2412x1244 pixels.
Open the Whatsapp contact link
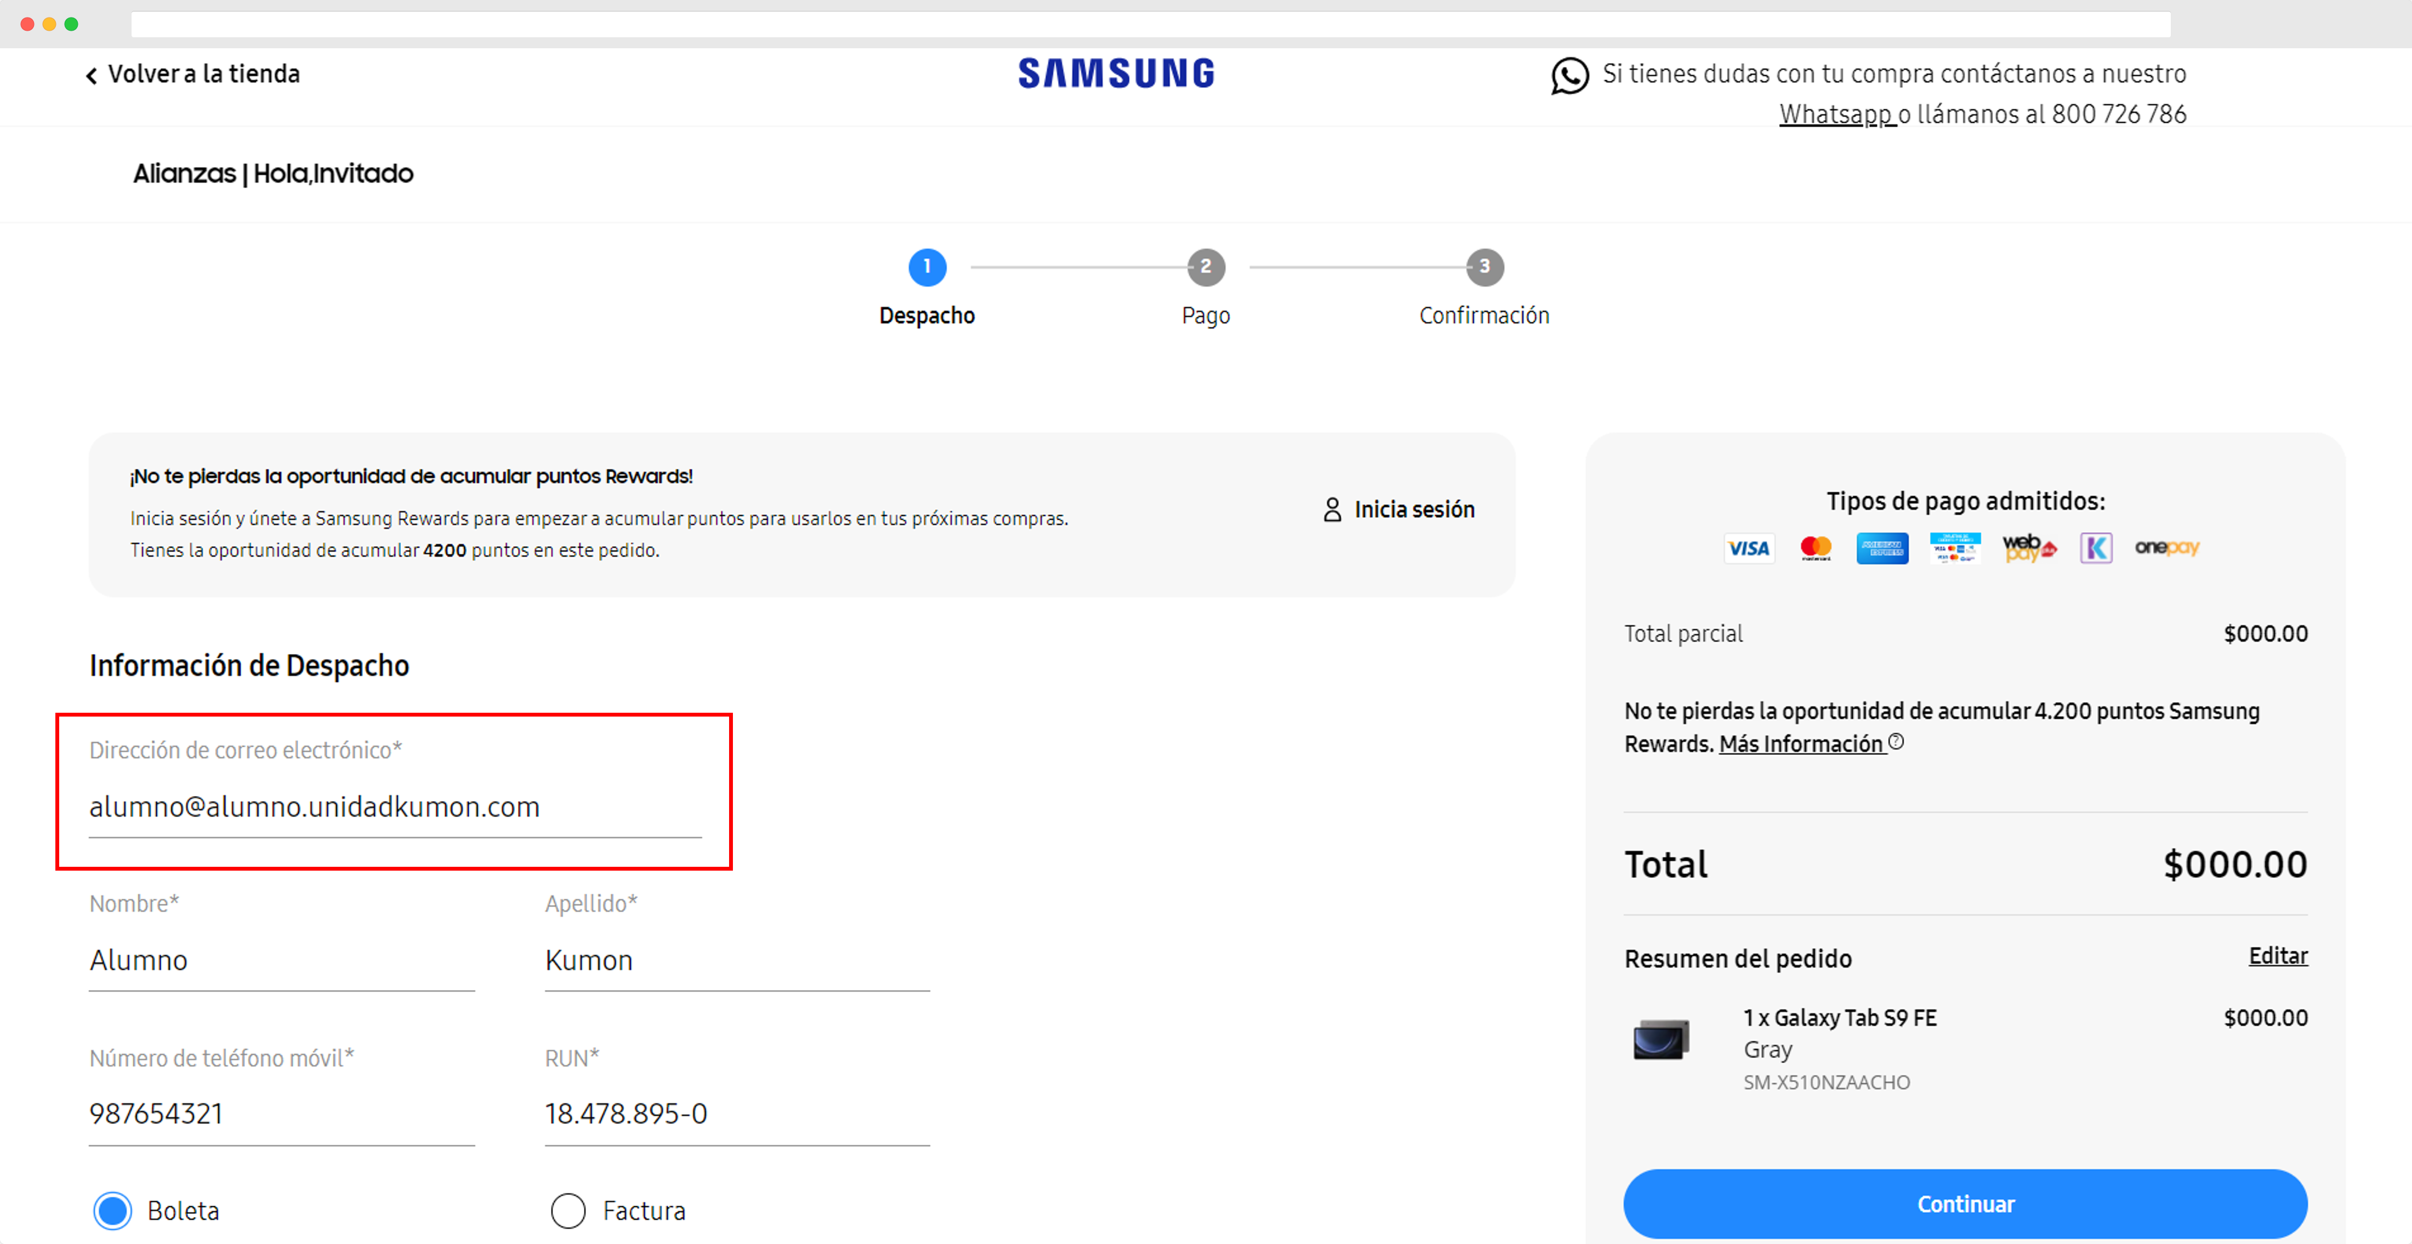[1836, 114]
